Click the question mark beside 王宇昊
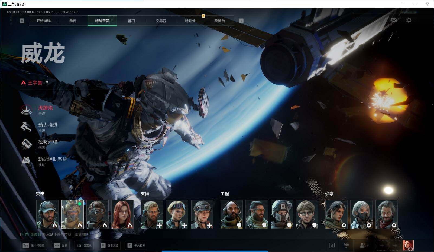The height and width of the screenshot is (252, 434). click(x=47, y=83)
